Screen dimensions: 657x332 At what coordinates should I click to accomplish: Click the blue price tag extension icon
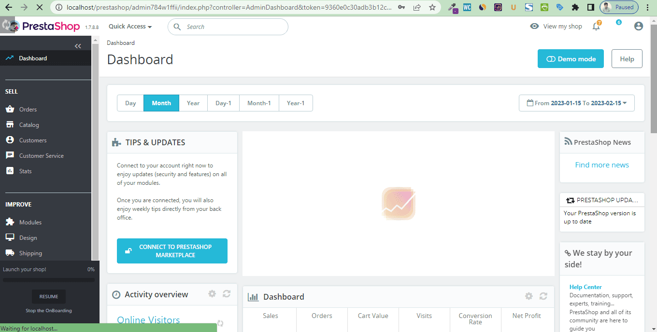[560, 8]
